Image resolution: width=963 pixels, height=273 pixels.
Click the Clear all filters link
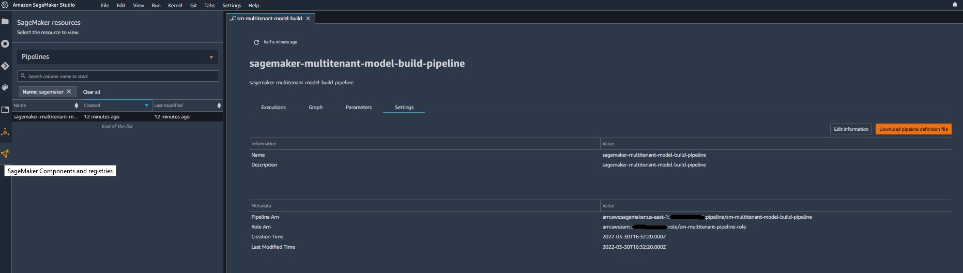pyautogui.click(x=91, y=92)
